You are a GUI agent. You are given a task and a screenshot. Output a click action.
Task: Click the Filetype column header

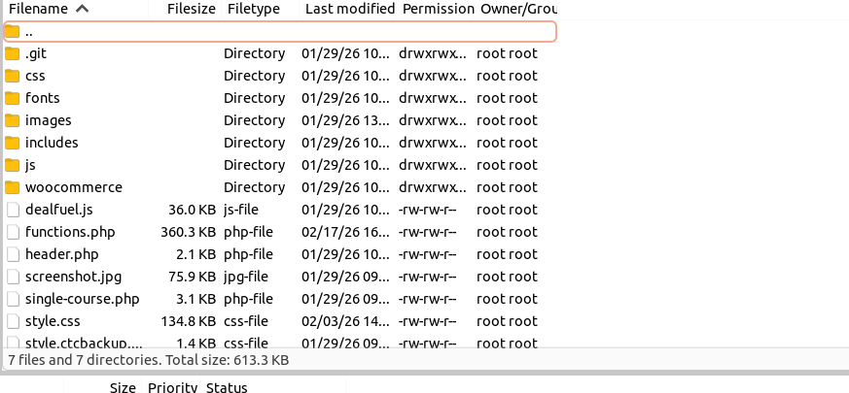tap(253, 9)
